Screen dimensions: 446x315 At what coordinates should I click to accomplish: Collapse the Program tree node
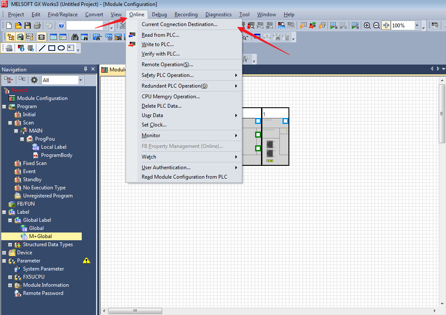click(x=4, y=106)
